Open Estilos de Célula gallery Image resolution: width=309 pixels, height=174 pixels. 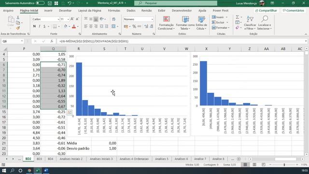pyautogui.click(x=201, y=23)
